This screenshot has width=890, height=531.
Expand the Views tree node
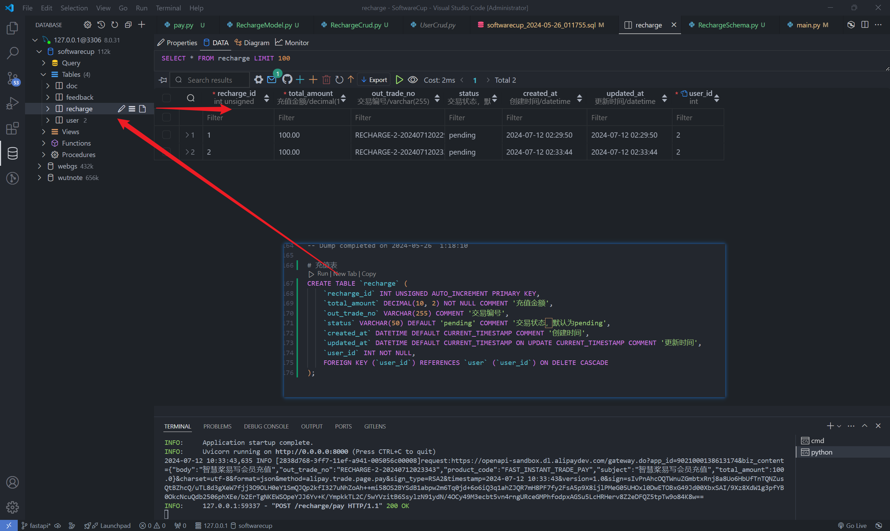pos(44,132)
